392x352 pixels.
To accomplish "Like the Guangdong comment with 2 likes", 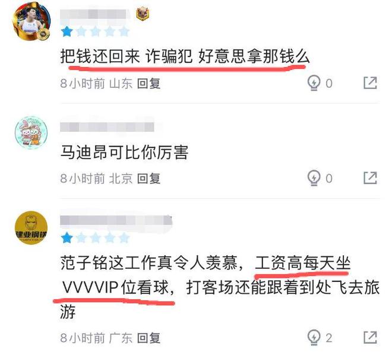I will [314, 338].
